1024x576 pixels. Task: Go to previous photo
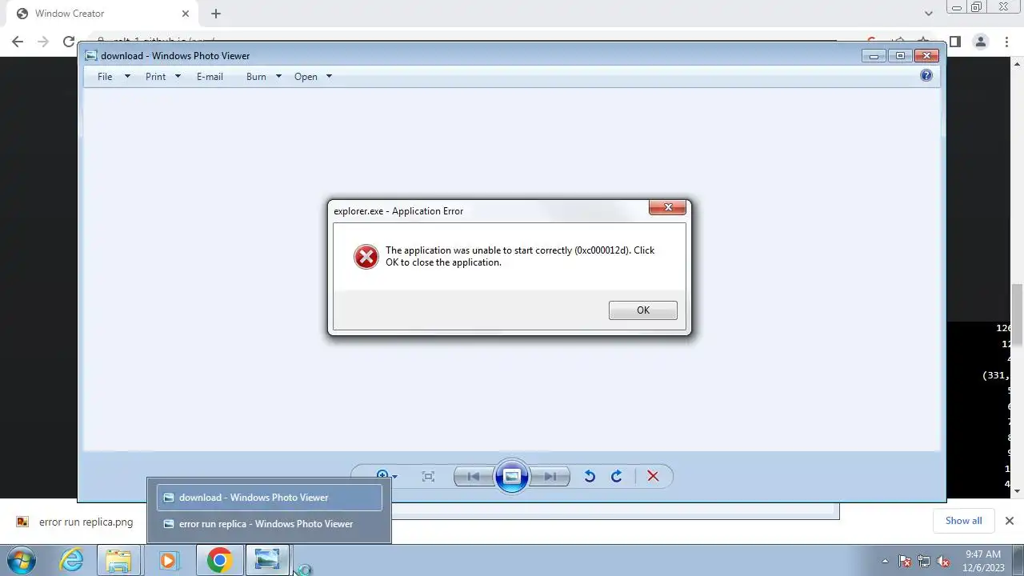click(473, 476)
